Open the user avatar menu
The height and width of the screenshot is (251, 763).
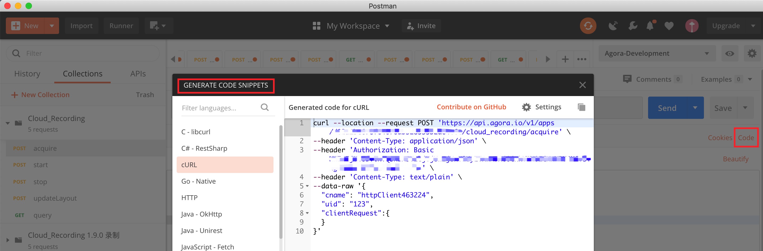[692, 26]
